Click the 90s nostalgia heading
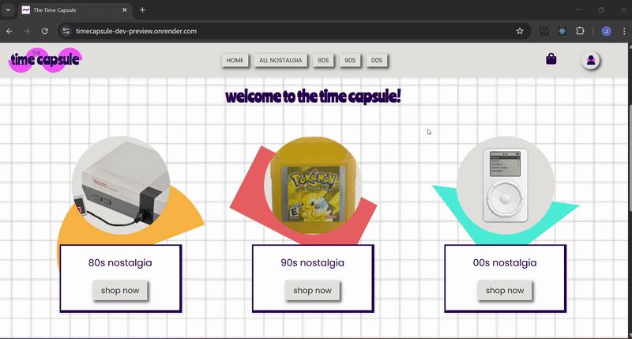The width and height of the screenshot is (632, 339). [x=312, y=263]
